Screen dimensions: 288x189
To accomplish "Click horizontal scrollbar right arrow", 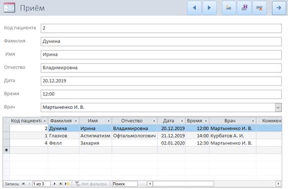I will coord(278,184).
